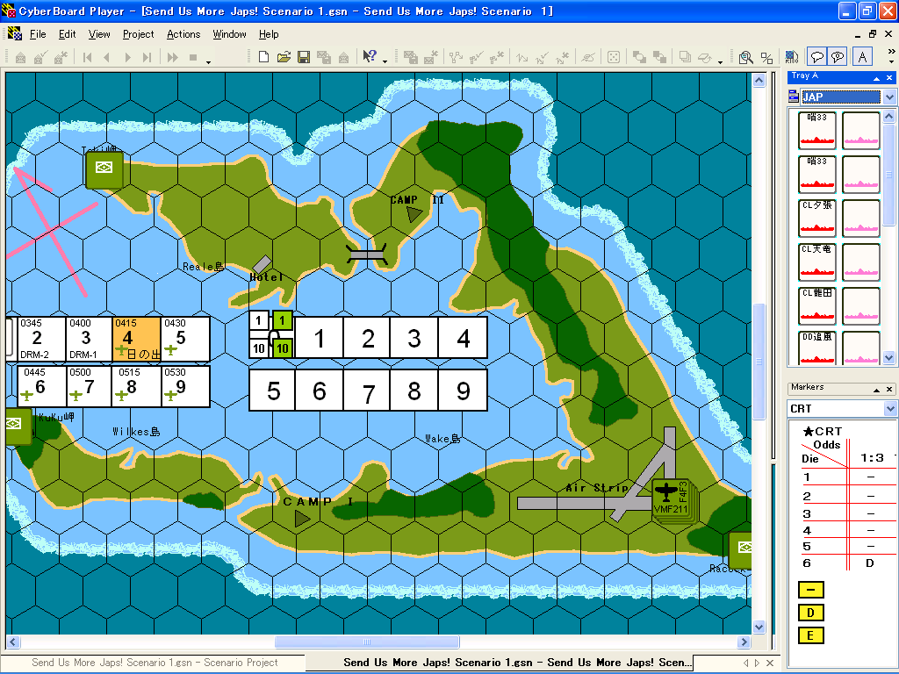899x674 pixels.
Task: Save the game with the floppy disk icon
Action: [x=304, y=57]
